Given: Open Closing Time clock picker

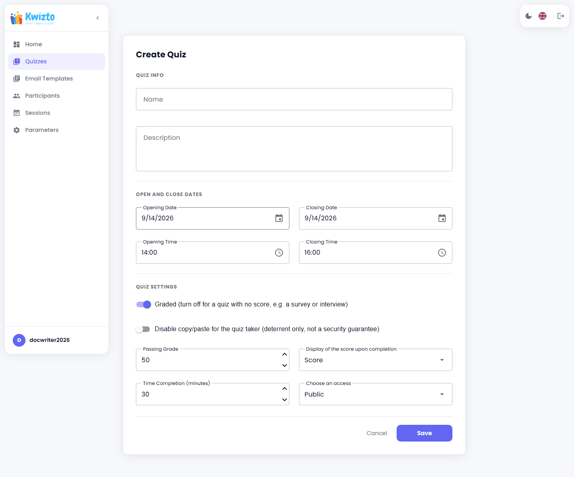Looking at the screenshot, I should click(442, 253).
